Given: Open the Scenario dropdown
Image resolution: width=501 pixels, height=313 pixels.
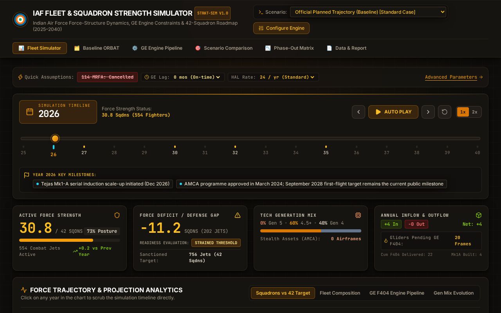Looking at the screenshot, I should tap(368, 12).
